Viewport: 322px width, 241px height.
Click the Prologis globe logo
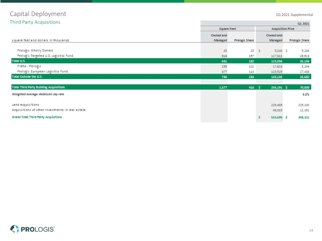14,229
